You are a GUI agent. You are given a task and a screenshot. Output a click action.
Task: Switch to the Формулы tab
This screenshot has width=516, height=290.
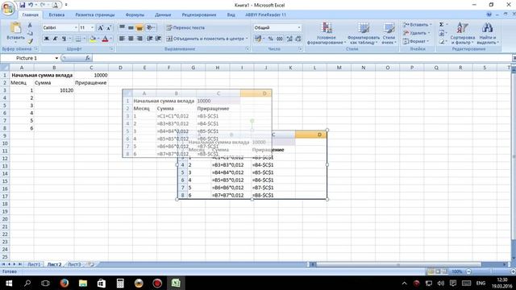click(x=135, y=14)
